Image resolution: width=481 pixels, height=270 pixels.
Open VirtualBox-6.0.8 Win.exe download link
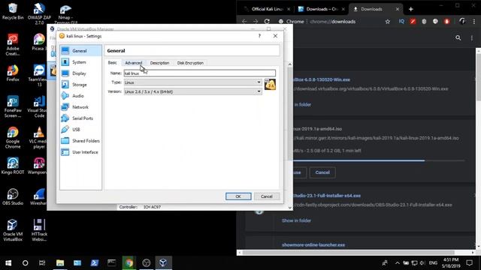pyautogui.click(x=321, y=79)
